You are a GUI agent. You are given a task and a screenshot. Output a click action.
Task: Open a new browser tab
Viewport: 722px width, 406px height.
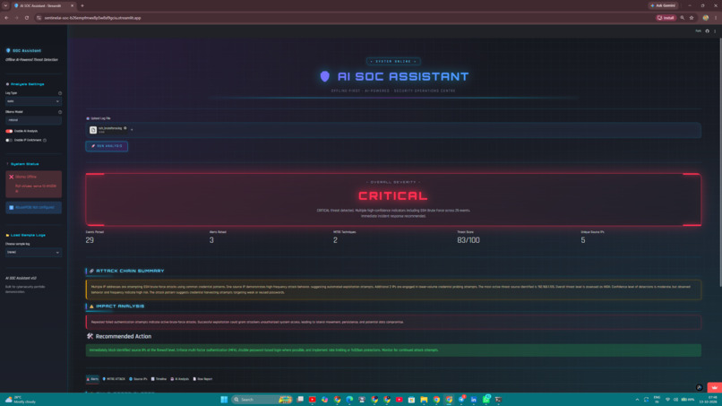tap(82, 5)
